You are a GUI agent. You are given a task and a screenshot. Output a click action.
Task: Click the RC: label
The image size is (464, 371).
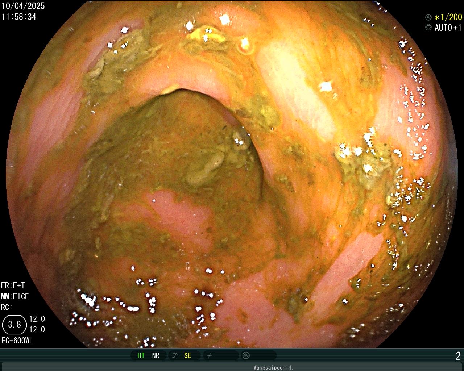(x=7, y=307)
